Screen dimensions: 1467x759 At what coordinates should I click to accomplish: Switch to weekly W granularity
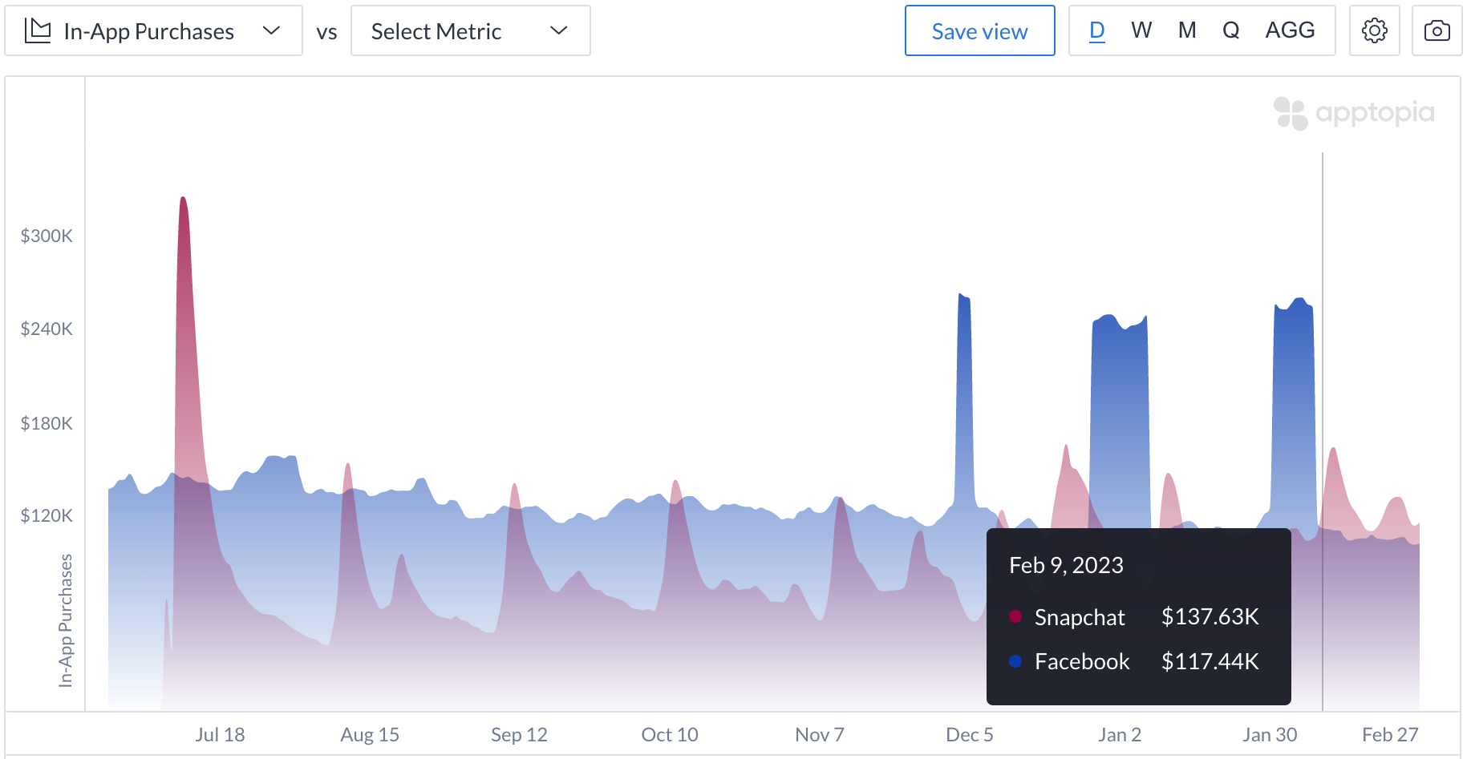[1141, 30]
